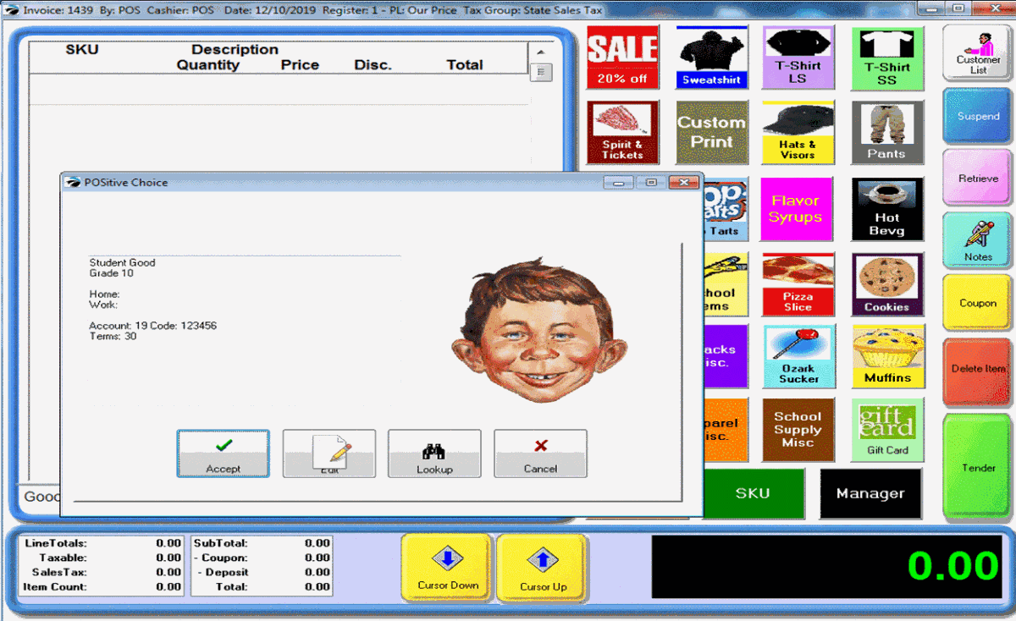Click the green 0.00 total display
The width and height of the screenshot is (1016, 621).
click(952, 566)
